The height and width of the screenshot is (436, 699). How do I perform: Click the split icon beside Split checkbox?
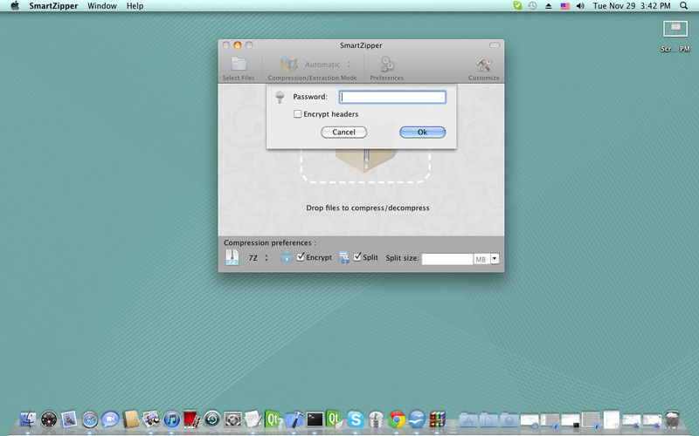pos(343,257)
